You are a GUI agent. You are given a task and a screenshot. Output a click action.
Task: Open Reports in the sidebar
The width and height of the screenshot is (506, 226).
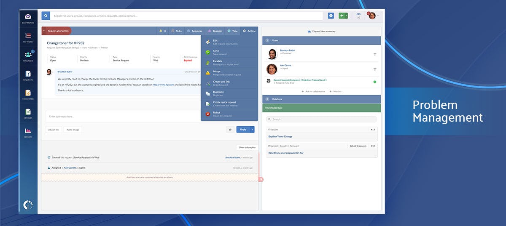(x=28, y=133)
